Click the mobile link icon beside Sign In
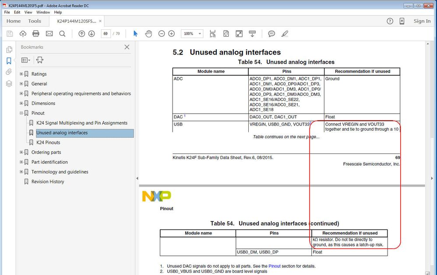The width and height of the screenshot is (437, 275). [402, 21]
